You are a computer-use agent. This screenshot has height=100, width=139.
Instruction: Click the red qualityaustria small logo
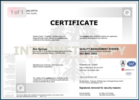coord(128,70)
